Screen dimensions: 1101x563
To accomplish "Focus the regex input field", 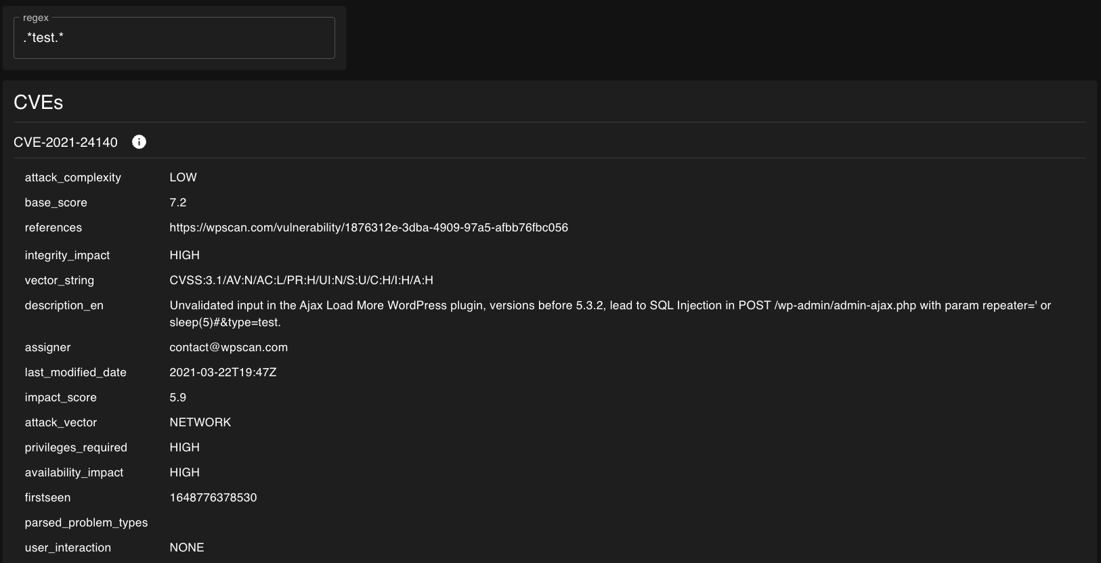I will click(174, 39).
